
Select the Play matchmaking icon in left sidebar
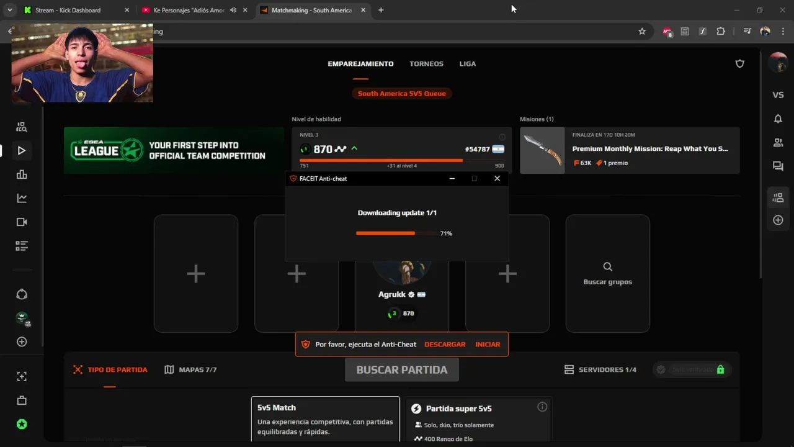[x=22, y=150]
